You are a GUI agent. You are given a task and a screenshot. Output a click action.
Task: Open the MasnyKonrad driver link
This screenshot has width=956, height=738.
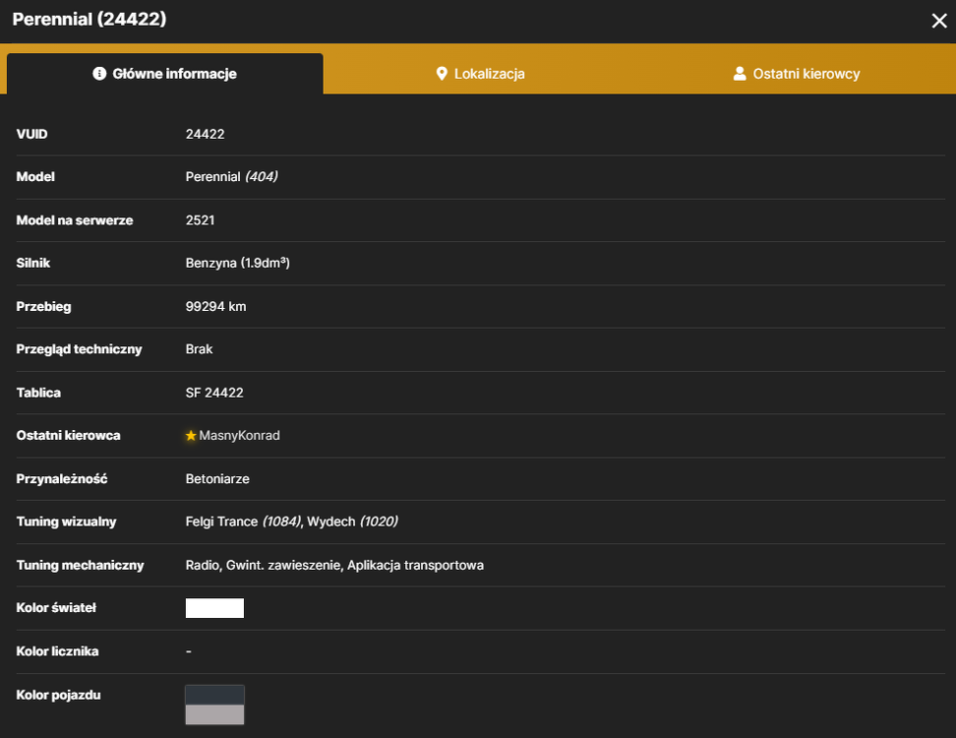[x=240, y=436]
